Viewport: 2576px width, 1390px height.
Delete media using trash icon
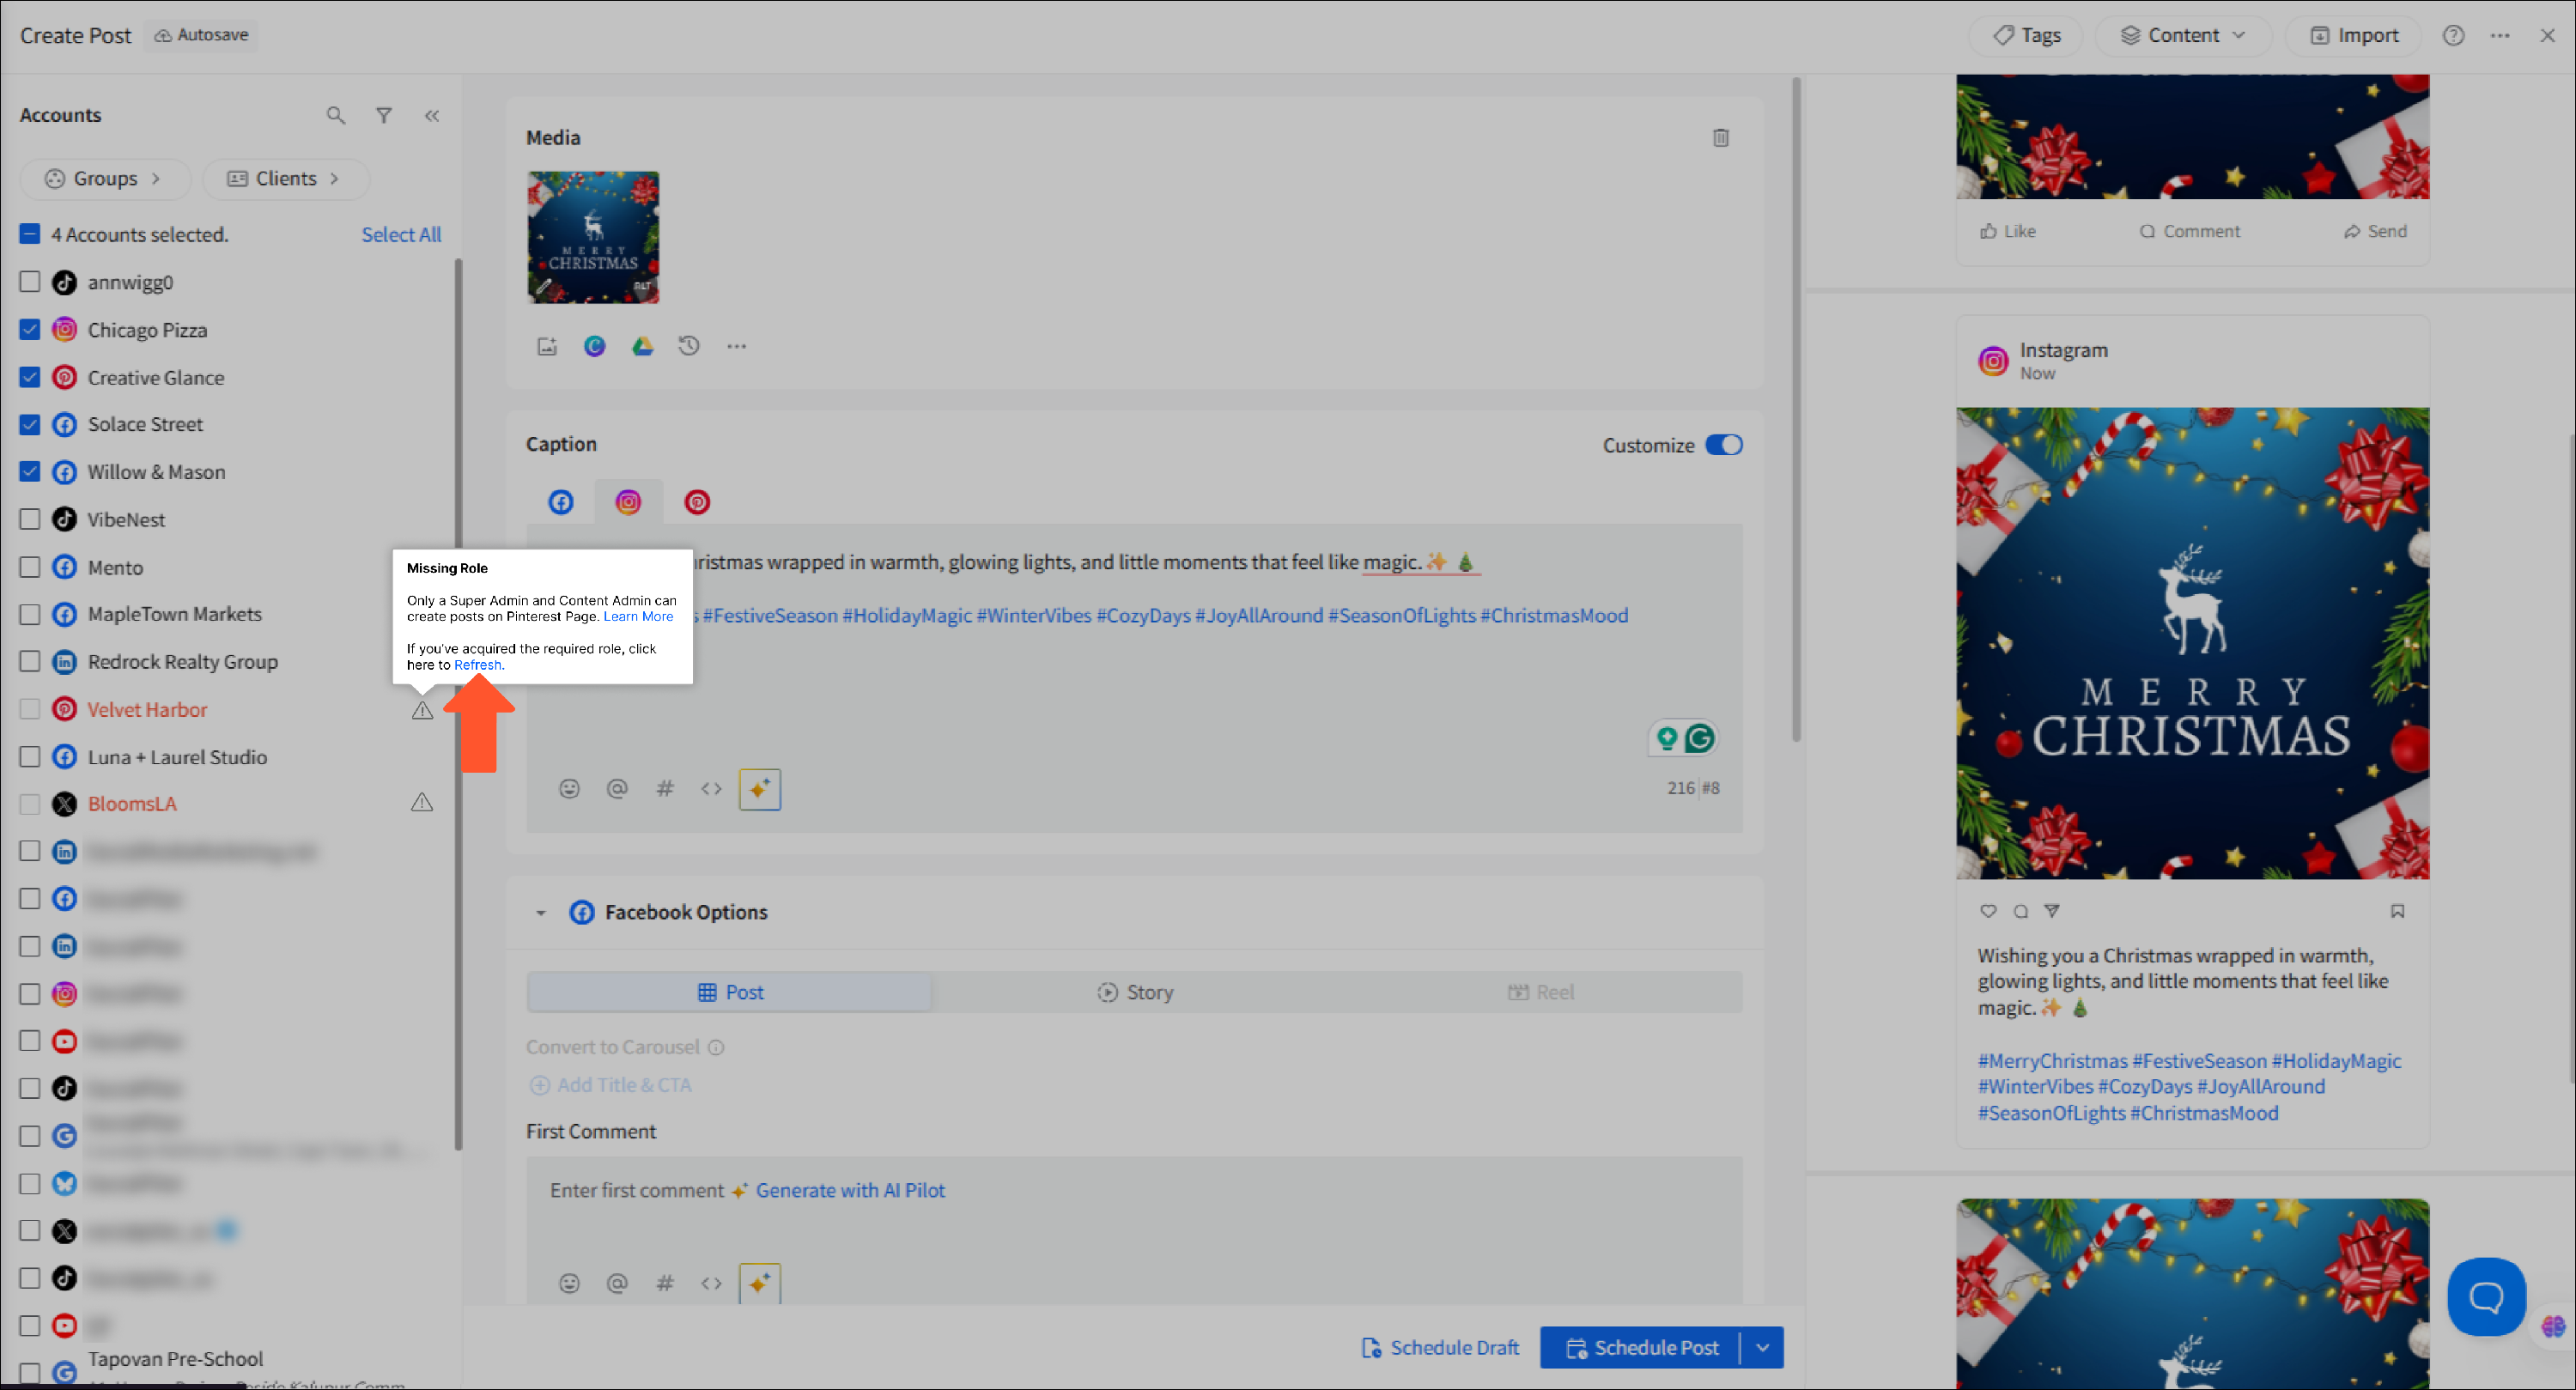(1720, 138)
